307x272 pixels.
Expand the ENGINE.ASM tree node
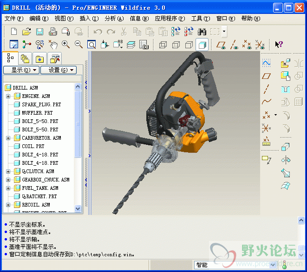[x=8, y=96]
